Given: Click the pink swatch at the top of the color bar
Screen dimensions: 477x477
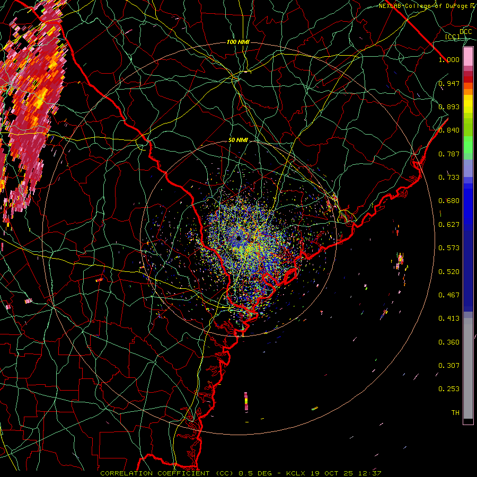Looking at the screenshot, I should pyautogui.click(x=468, y=57).
